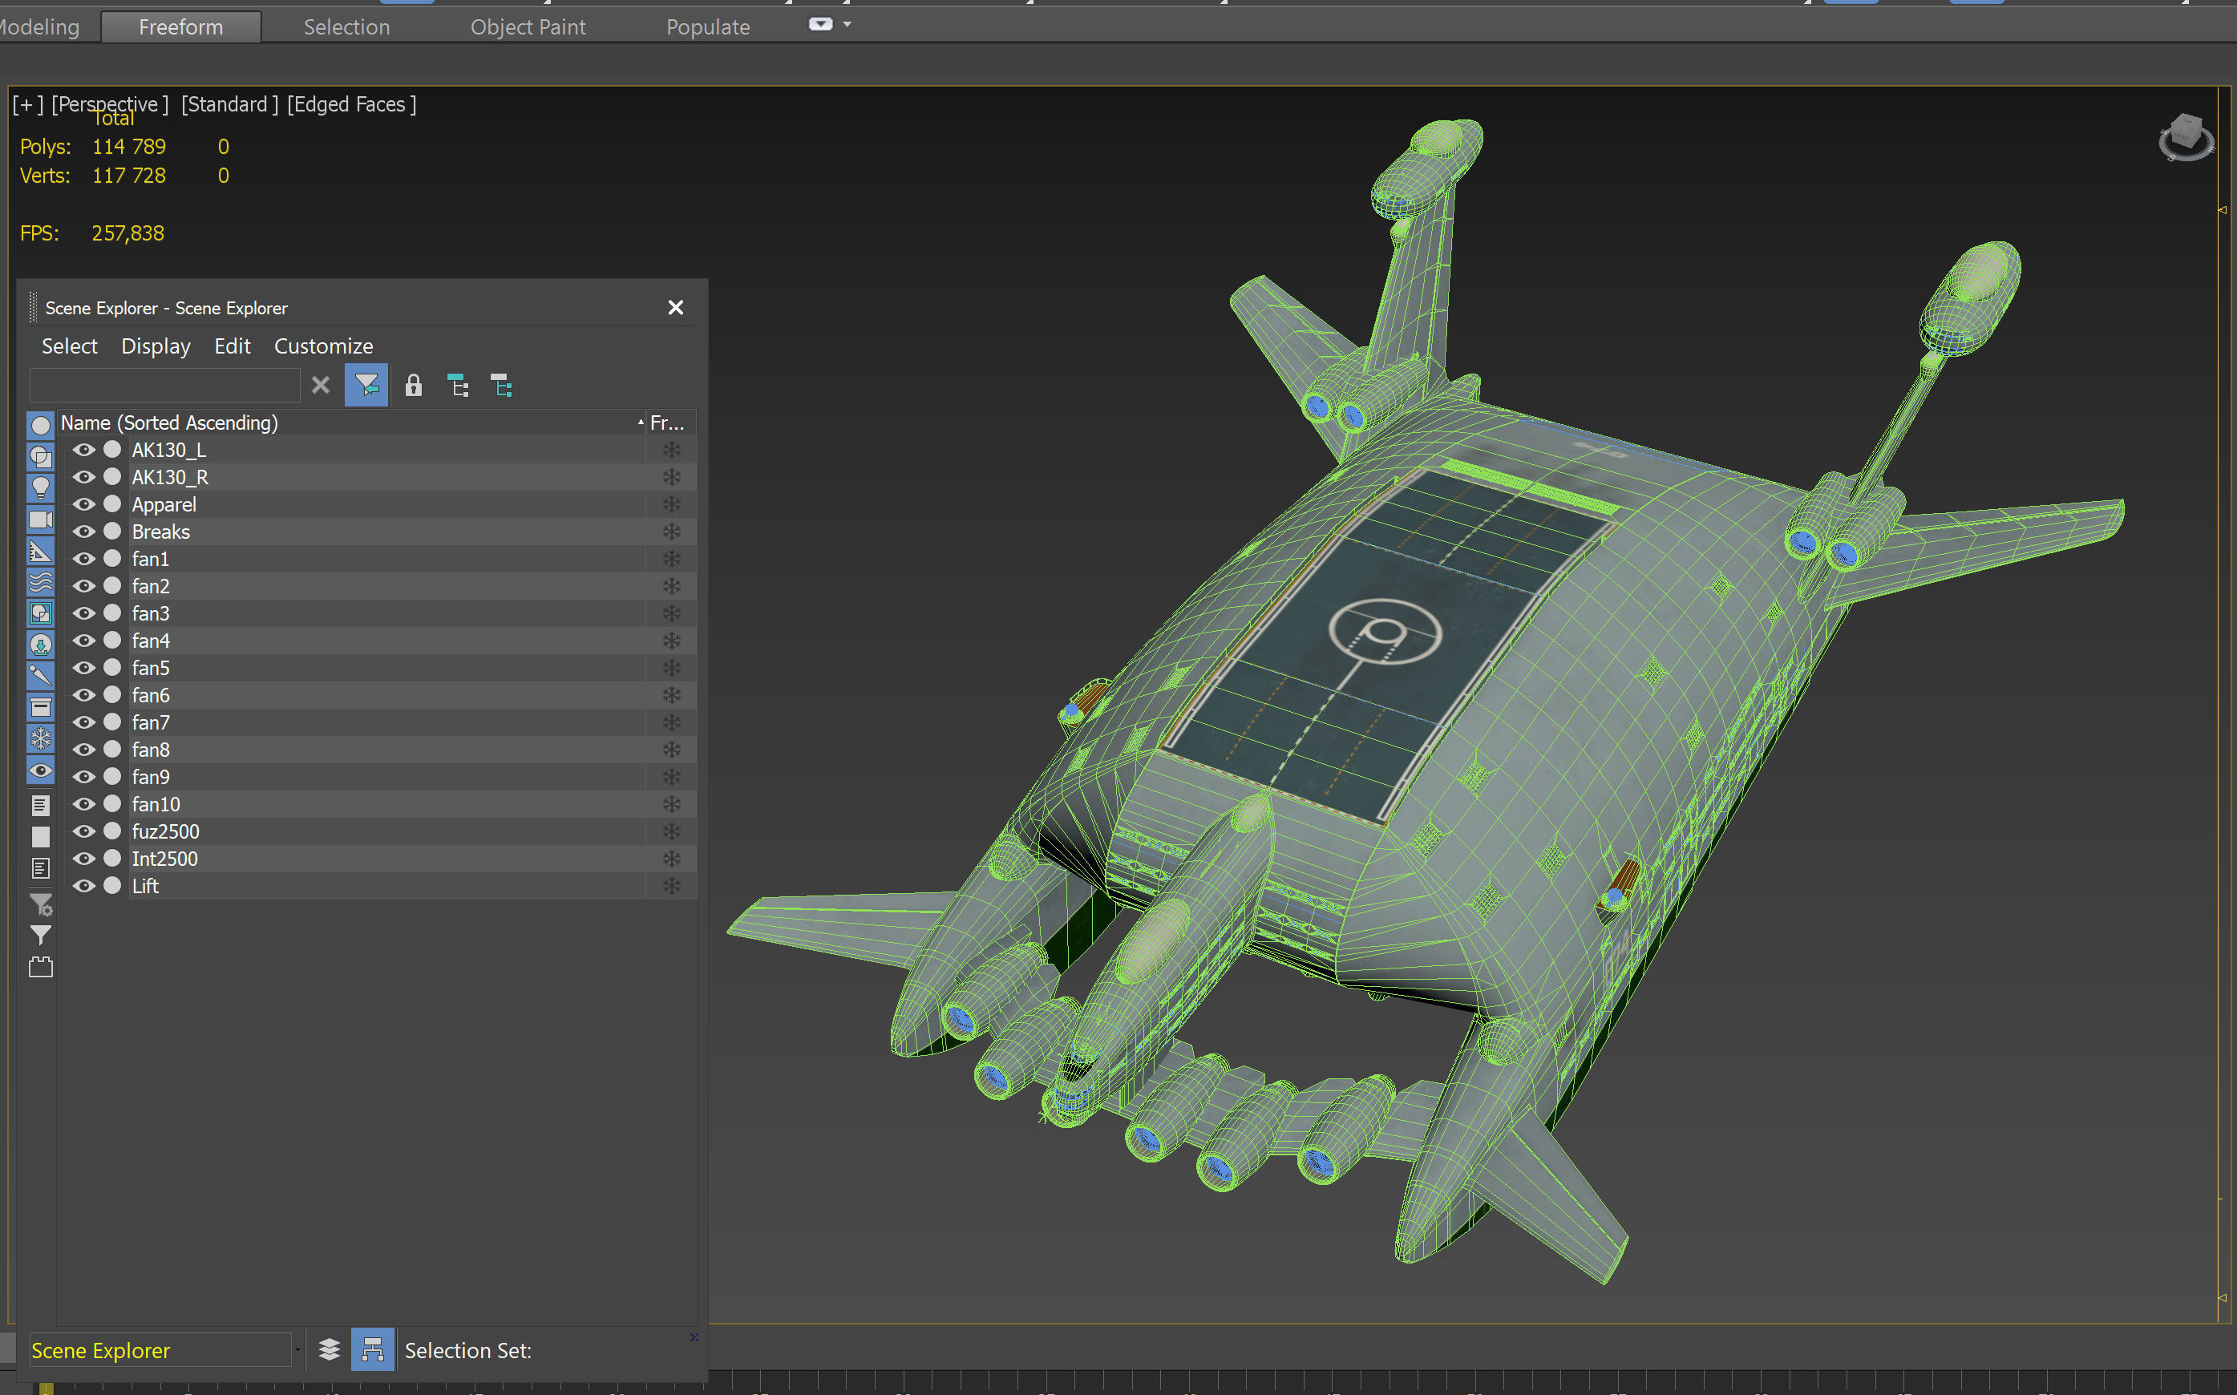The image size is (2237, 1395).
Task: Click the Edged Faces viewport label
Action: coord(351,104)
